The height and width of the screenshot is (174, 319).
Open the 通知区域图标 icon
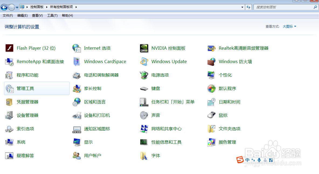coord(77,129)
